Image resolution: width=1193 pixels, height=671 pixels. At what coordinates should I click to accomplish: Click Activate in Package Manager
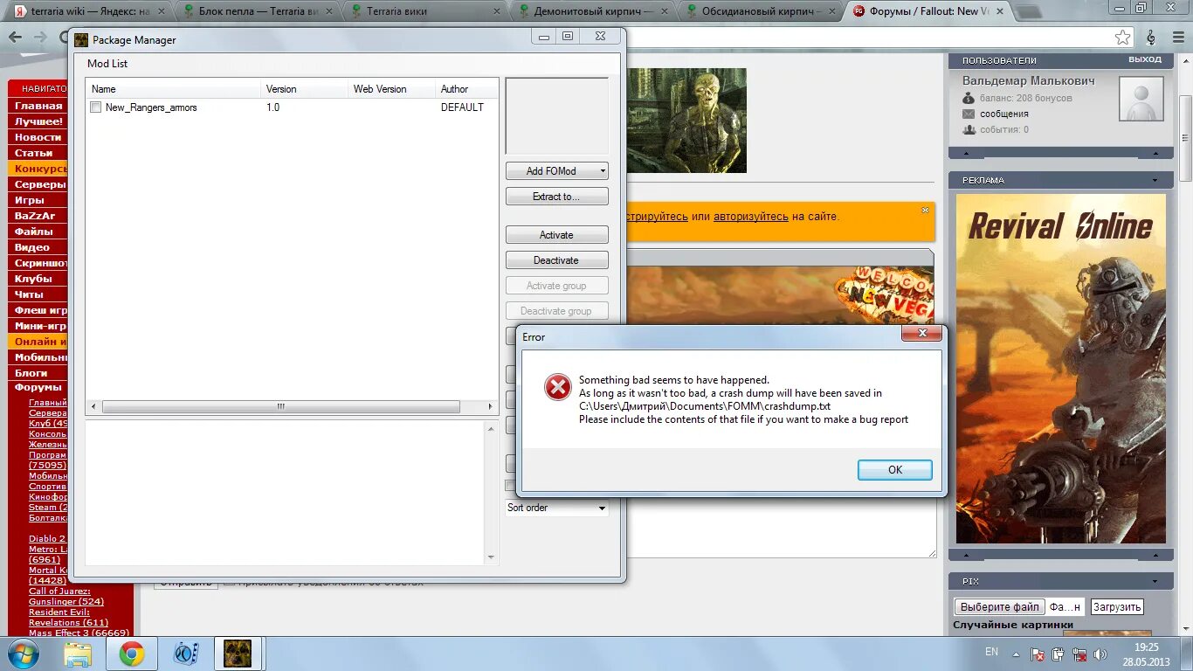[557, 235]
